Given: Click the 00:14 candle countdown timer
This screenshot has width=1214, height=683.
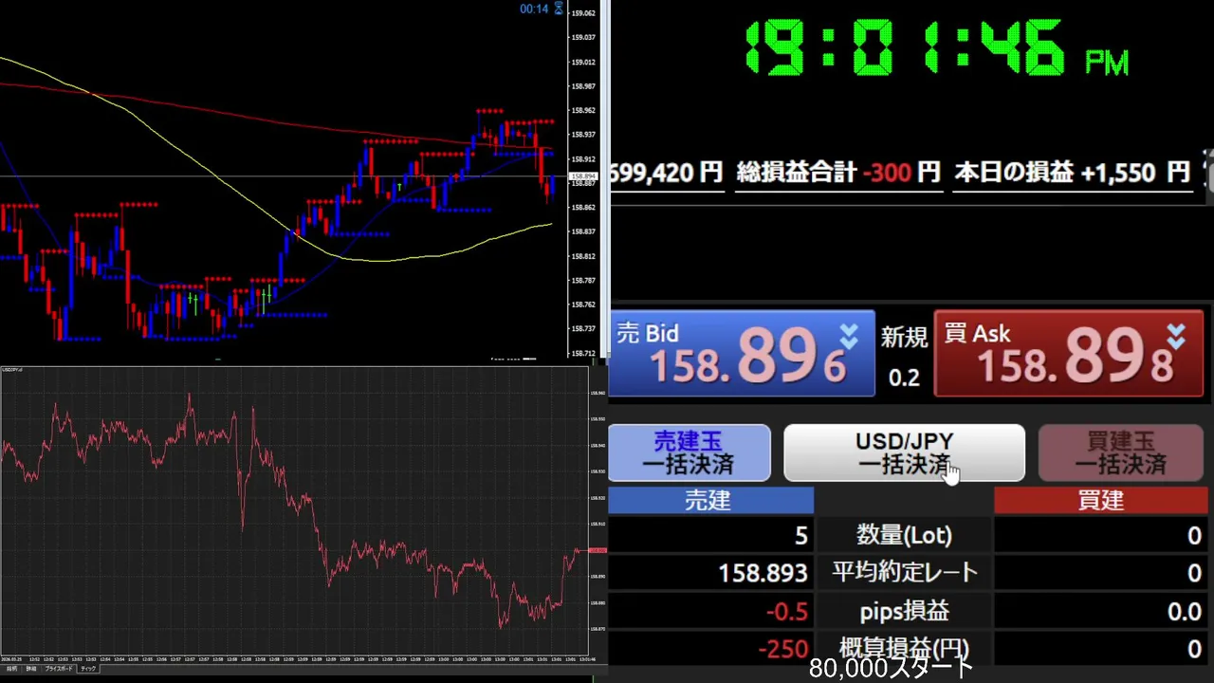Looking at the screenshot, I should click(534, 9).
